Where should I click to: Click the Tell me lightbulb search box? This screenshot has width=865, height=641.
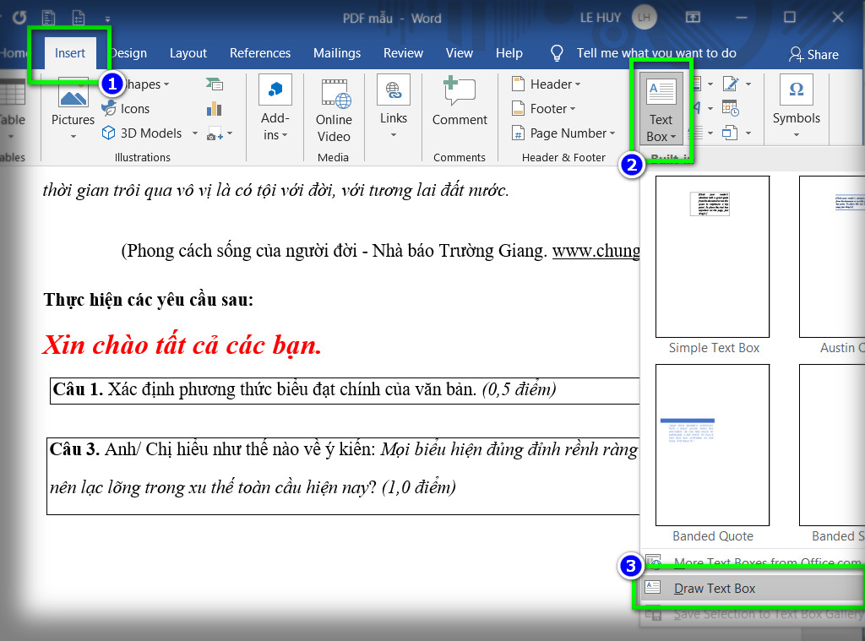[x=644, y=53]
